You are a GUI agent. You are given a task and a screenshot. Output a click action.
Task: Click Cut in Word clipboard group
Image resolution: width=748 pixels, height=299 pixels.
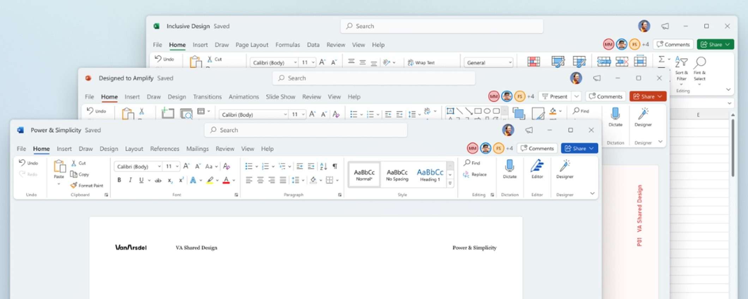tap(79, 163)
